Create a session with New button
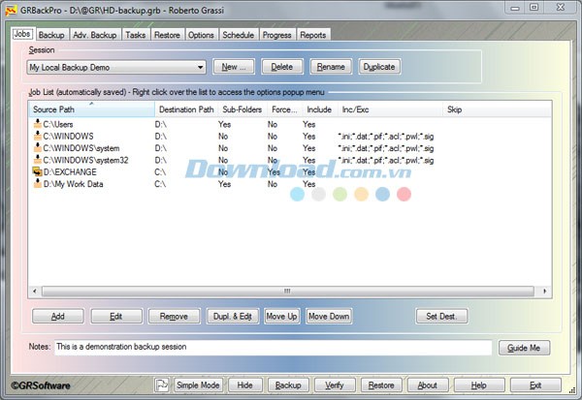 tap(234, 67)
